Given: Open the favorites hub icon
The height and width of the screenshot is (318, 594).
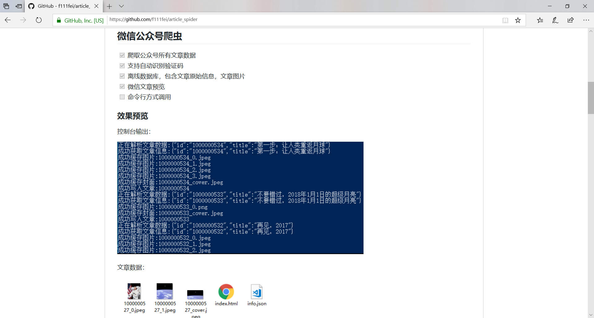Looking at the screenshot, I should click(x=540, y=20).
